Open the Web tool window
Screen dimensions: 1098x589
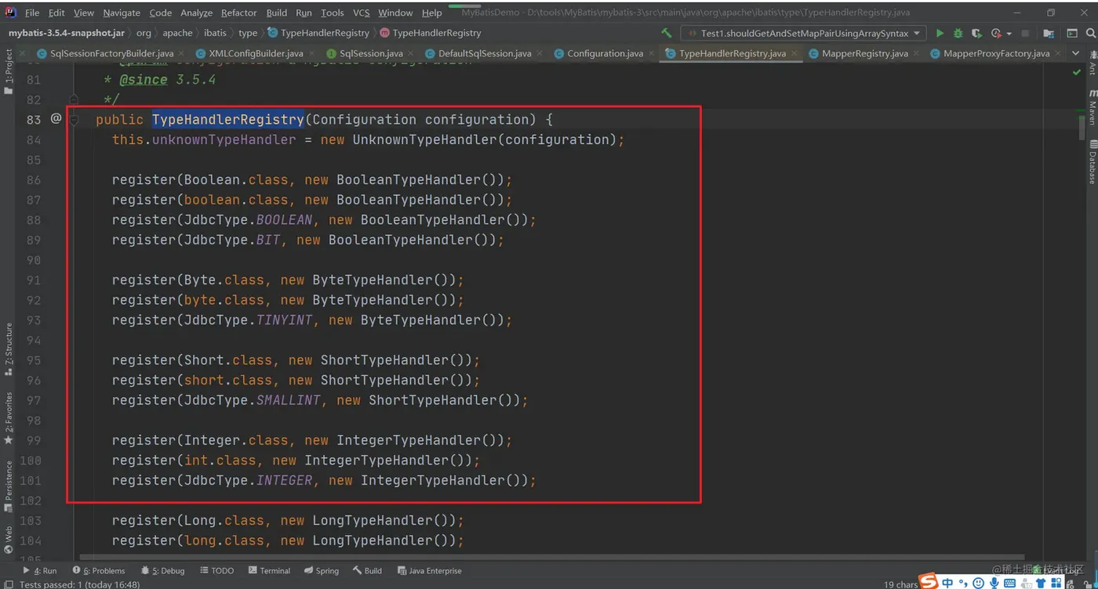click(8, 540)
